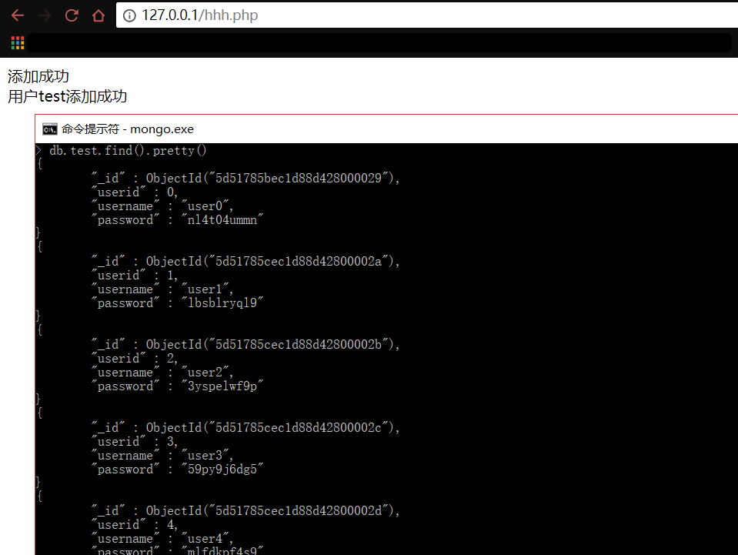Click the username value "user3"
The height and width of the screenshot is (555, 738).
207,456
